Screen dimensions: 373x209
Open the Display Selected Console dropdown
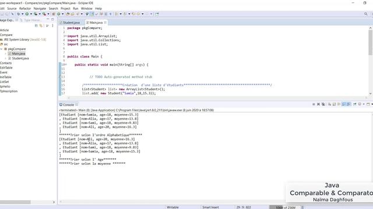[364, 105]
